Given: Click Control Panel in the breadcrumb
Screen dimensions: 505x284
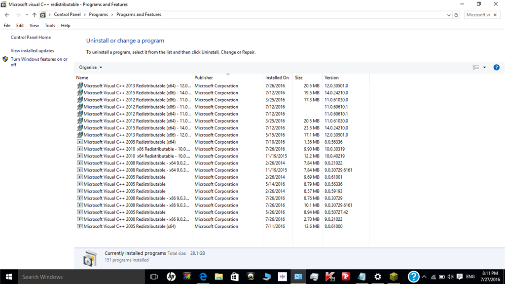Looking at the screenshot, I should tap(67, 14).
